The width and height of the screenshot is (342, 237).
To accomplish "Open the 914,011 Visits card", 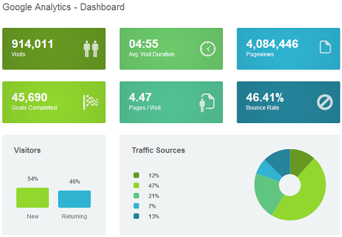I will [x=54, y=49].
